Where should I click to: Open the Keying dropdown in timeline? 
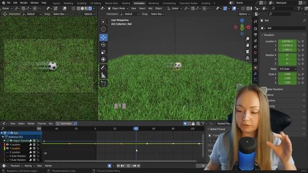[x=29, y=166]
